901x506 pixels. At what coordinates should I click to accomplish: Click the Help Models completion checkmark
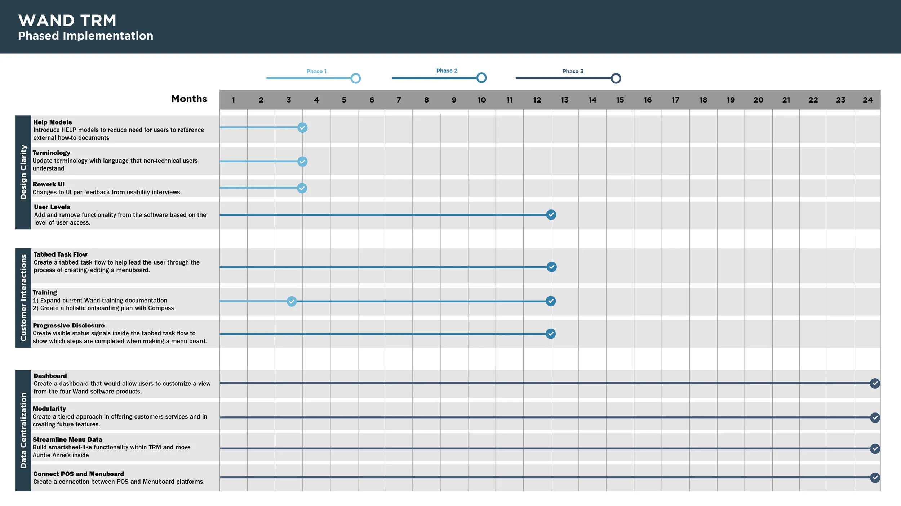[x=302, y=127]
